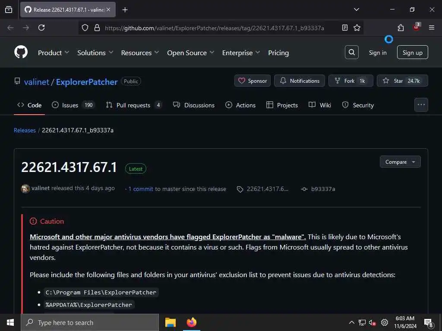This screenshot has width=442, height=331.
Task: Open the Pull requests tab
Action: (x=134, y=105)
